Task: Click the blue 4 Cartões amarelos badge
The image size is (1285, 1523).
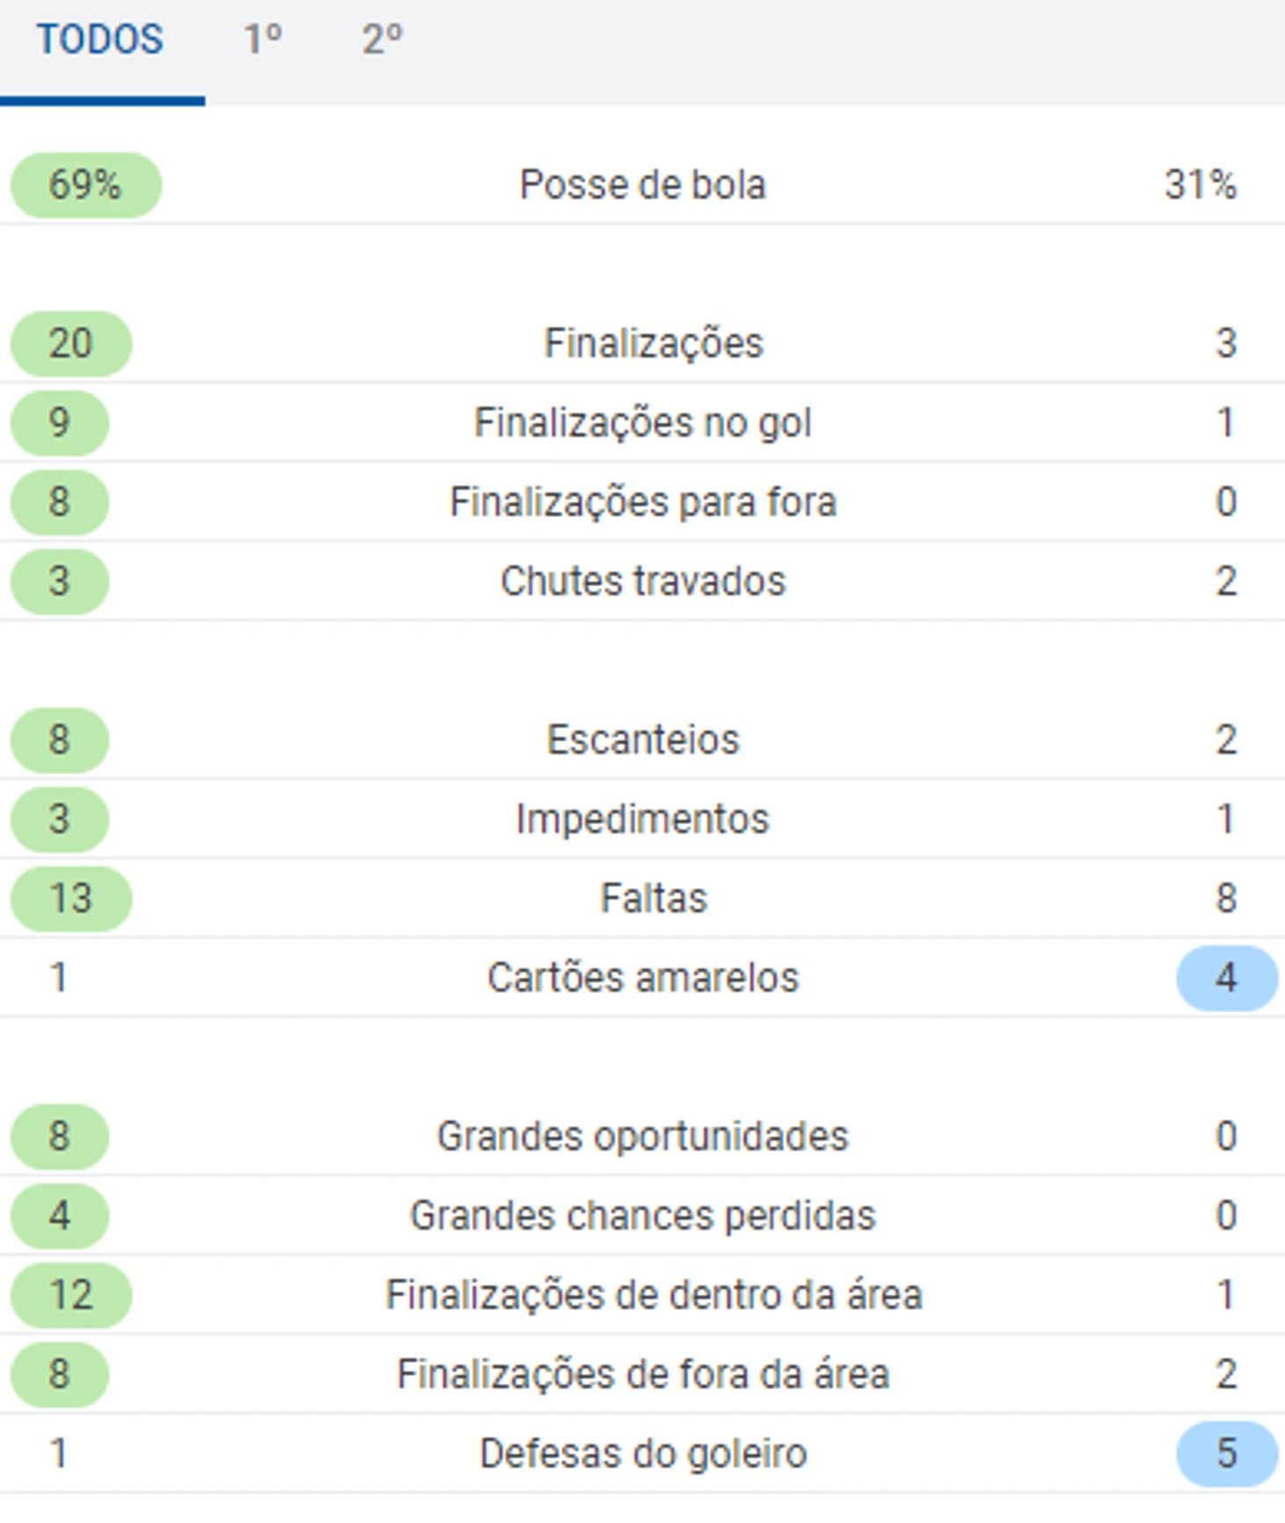Action: [1226, 978]
